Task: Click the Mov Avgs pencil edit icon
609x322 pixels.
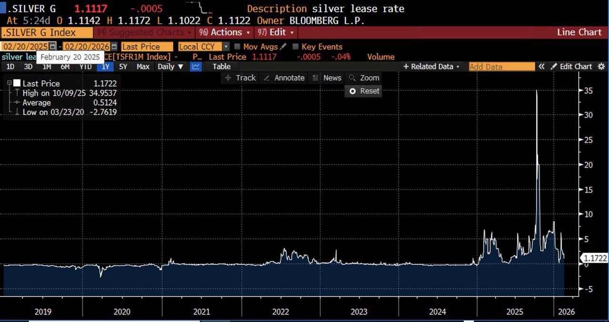Action: [x=284, y=47]
